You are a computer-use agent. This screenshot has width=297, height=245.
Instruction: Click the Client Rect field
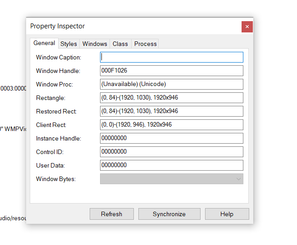pyautogui.click(x=171, y=125)
